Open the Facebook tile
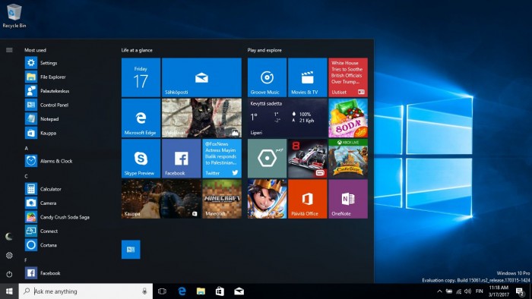 (x=181, y=159)
